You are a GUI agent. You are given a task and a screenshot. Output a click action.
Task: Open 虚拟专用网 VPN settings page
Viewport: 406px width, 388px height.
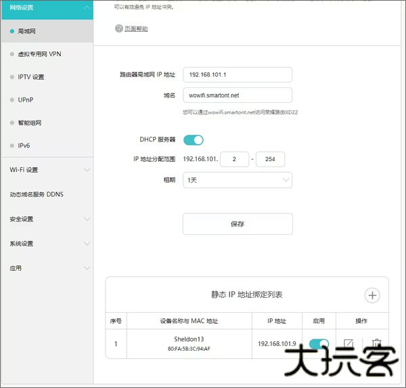[39, 53]
